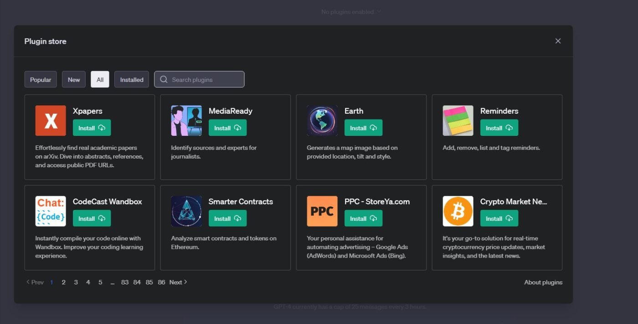The image size is (638, 324).
Task: Switch to the New filter tab
Action: (x=74, y=80)
